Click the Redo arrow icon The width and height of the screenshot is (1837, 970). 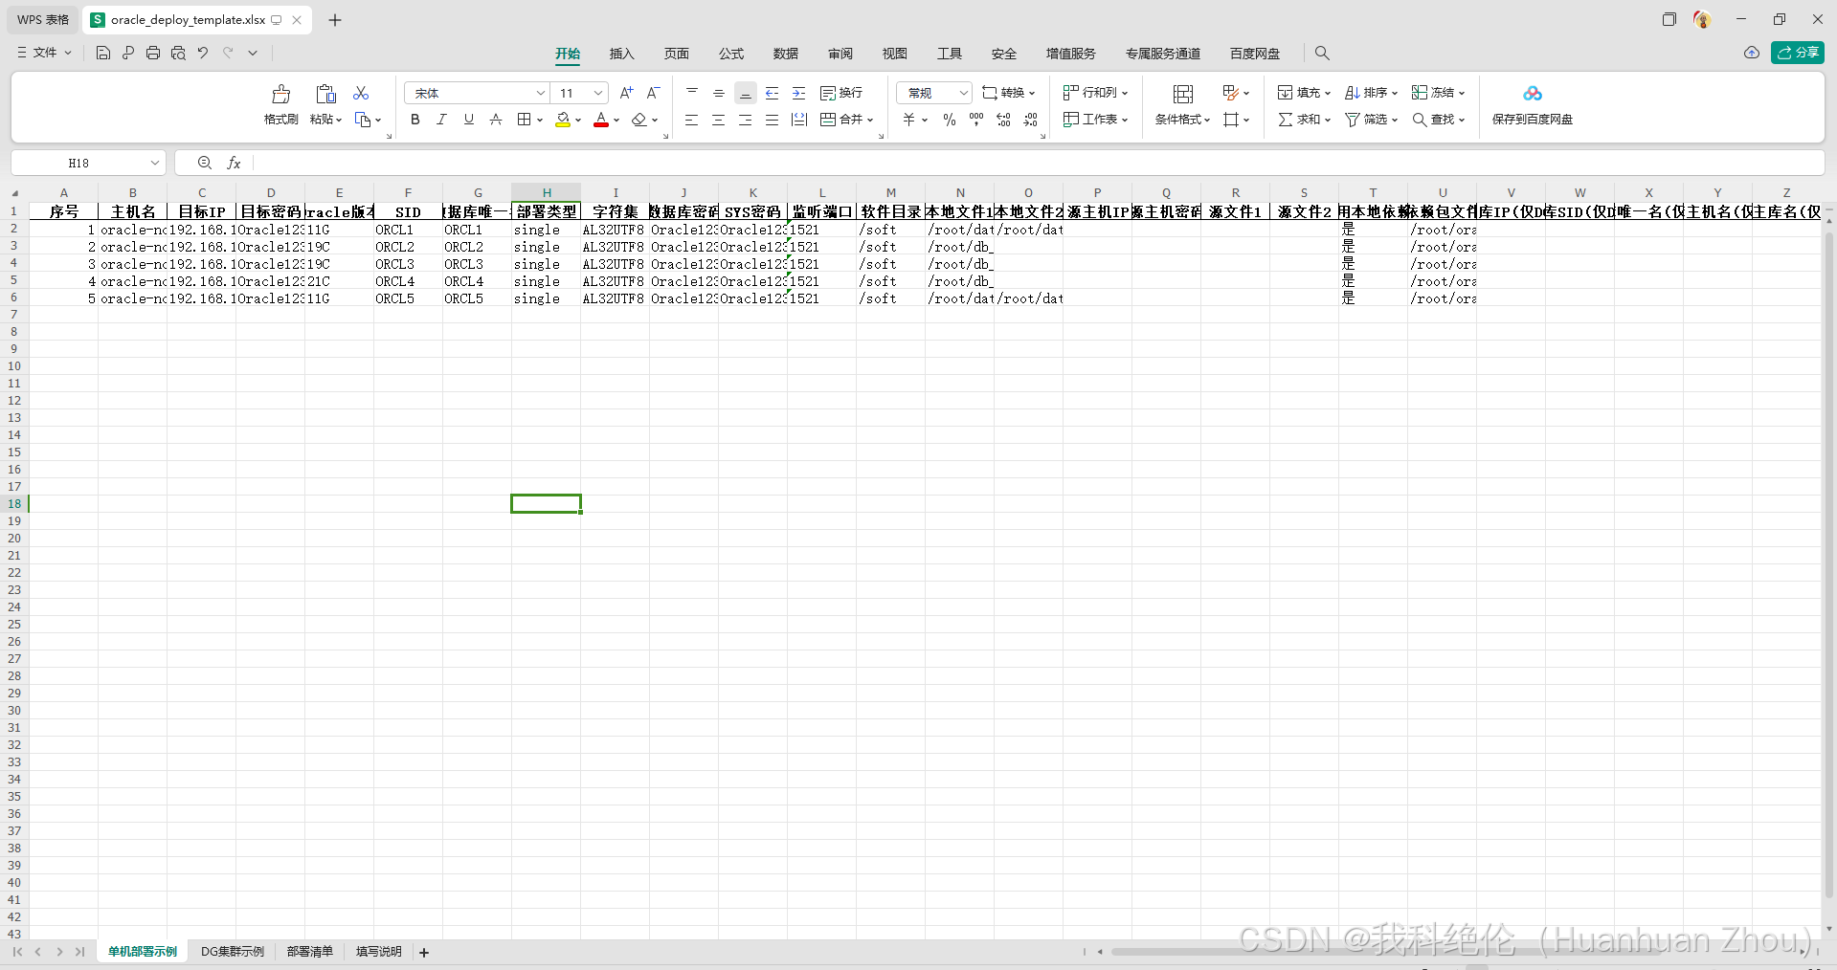pyautogui.click(x=228, y=53)
